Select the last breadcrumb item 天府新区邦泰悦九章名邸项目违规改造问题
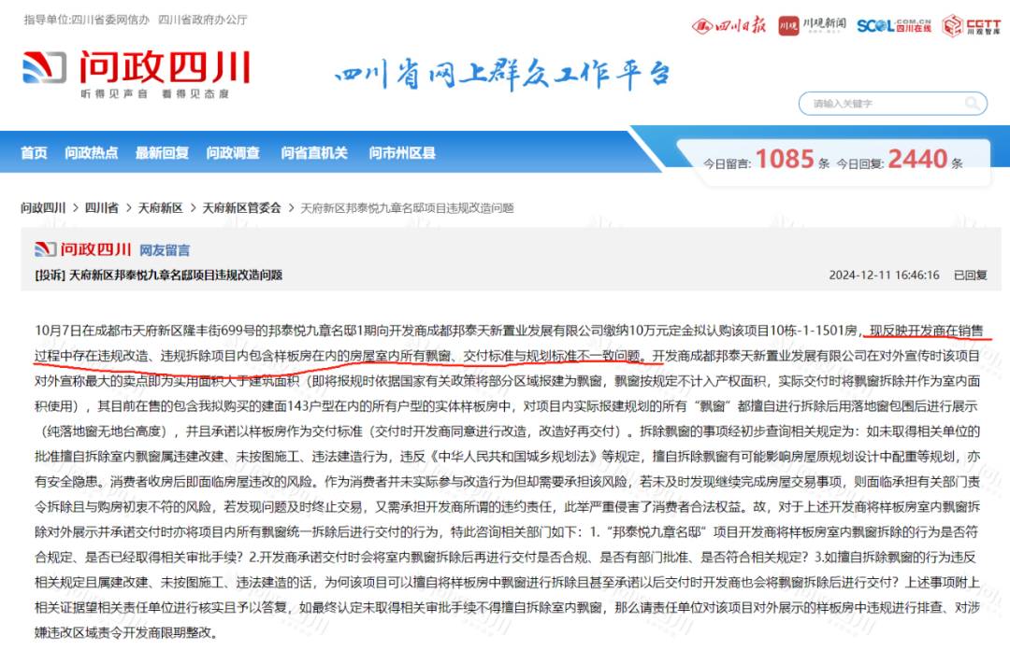1010x650 pixels. pyautogui.click(x=407, y=208)
